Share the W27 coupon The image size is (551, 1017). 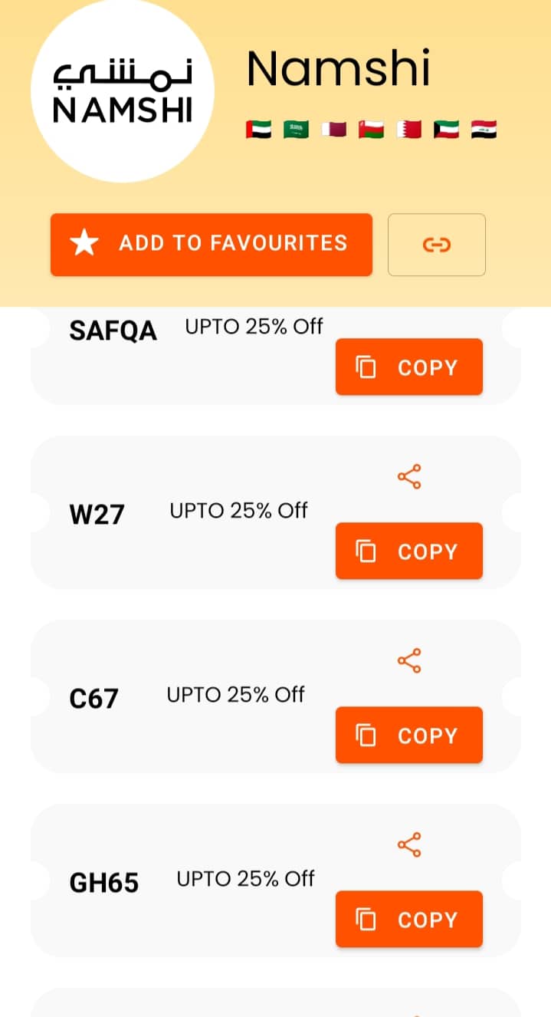click(x=409, y=477)
